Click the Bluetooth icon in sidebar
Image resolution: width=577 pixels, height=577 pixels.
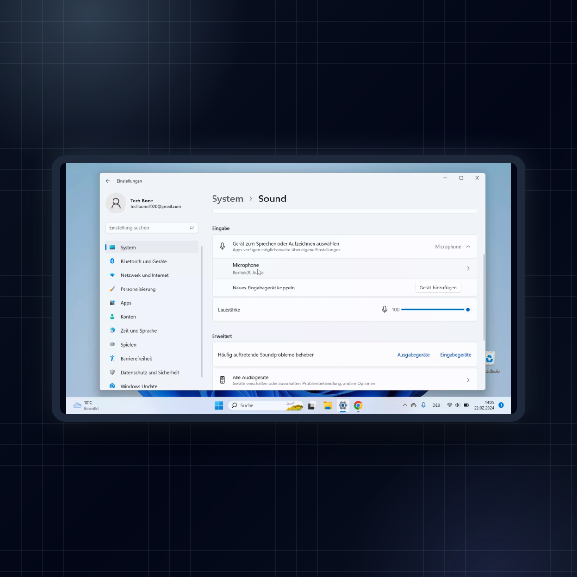112,261
